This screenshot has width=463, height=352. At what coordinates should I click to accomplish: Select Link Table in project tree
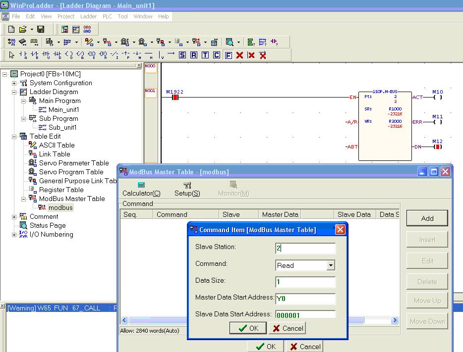(55, 154)
